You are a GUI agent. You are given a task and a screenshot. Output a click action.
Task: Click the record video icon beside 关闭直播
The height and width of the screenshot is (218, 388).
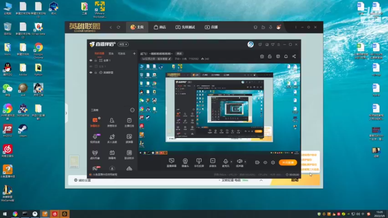[258, 162]
